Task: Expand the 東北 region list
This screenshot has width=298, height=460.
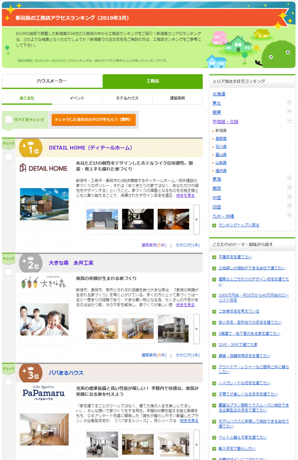Action: [289, 102]
